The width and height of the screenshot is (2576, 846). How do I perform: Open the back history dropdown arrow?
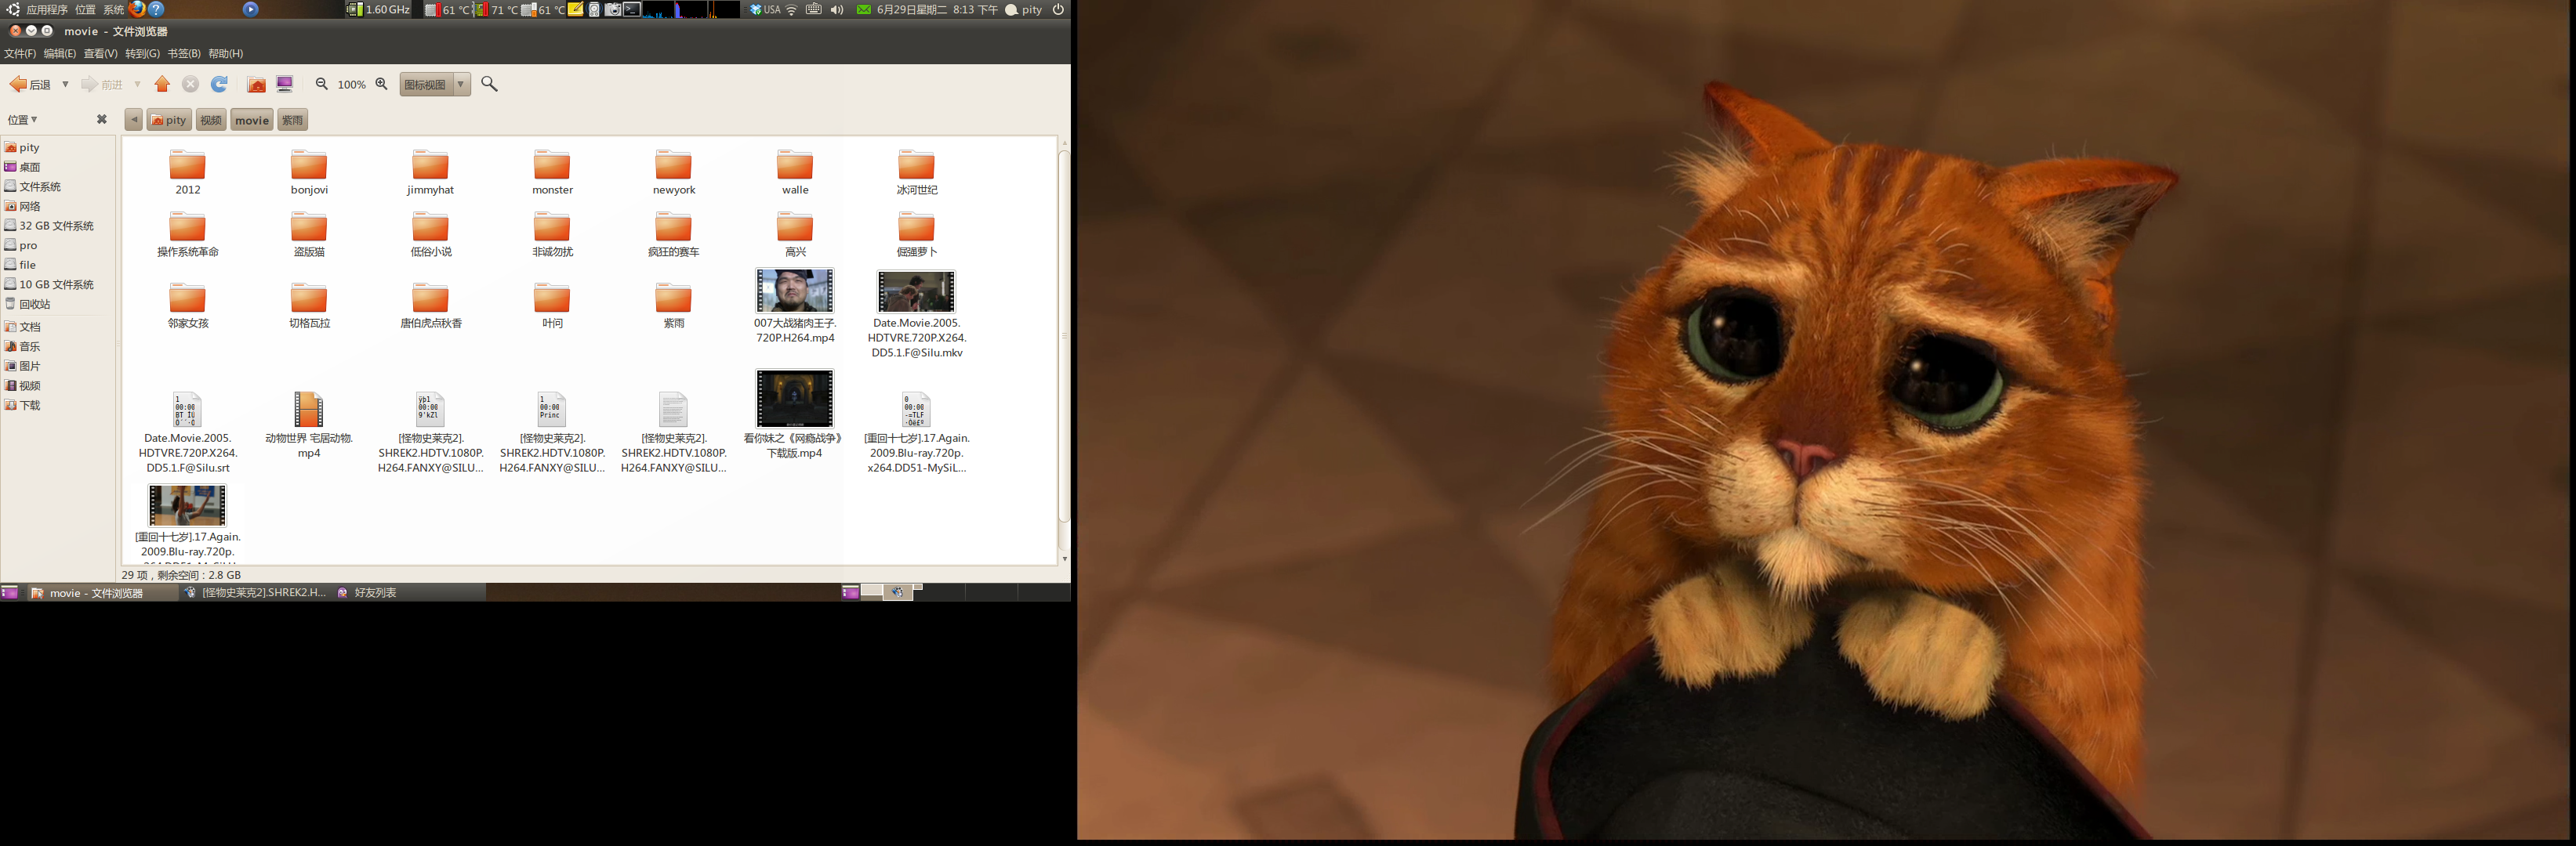pos(65,85)
